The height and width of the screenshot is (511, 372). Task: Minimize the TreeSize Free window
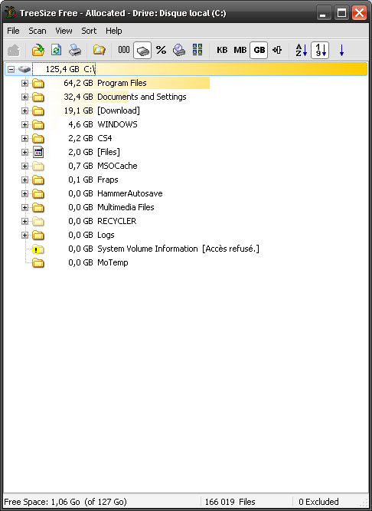[323, 13]
